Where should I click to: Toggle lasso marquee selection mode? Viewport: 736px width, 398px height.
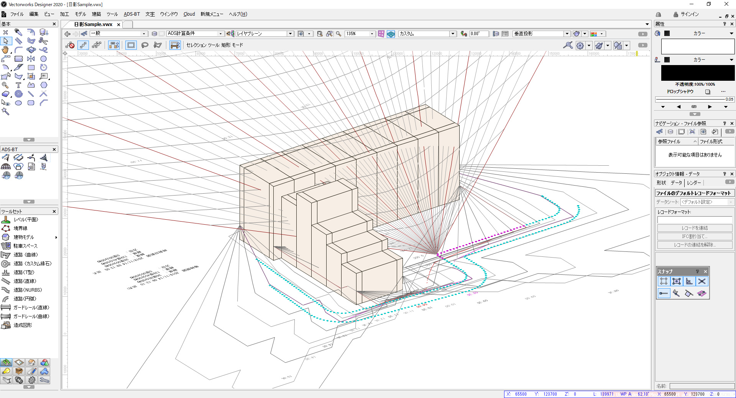tap(145, 45)
